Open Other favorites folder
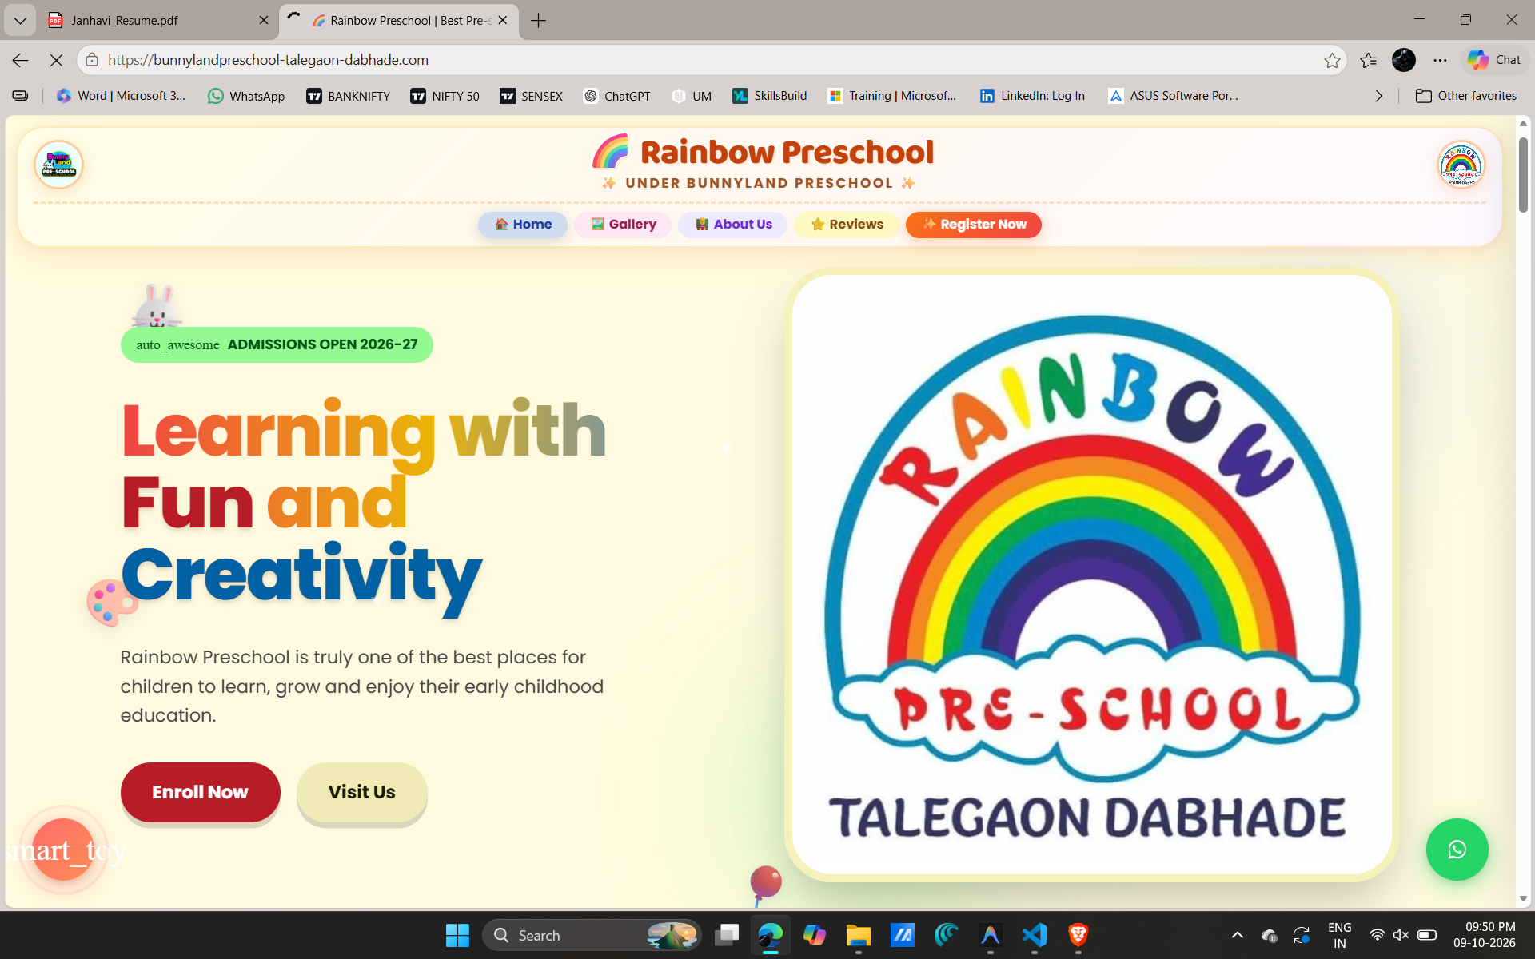Screen dimensions: 1535x959 click(1466, 96)
